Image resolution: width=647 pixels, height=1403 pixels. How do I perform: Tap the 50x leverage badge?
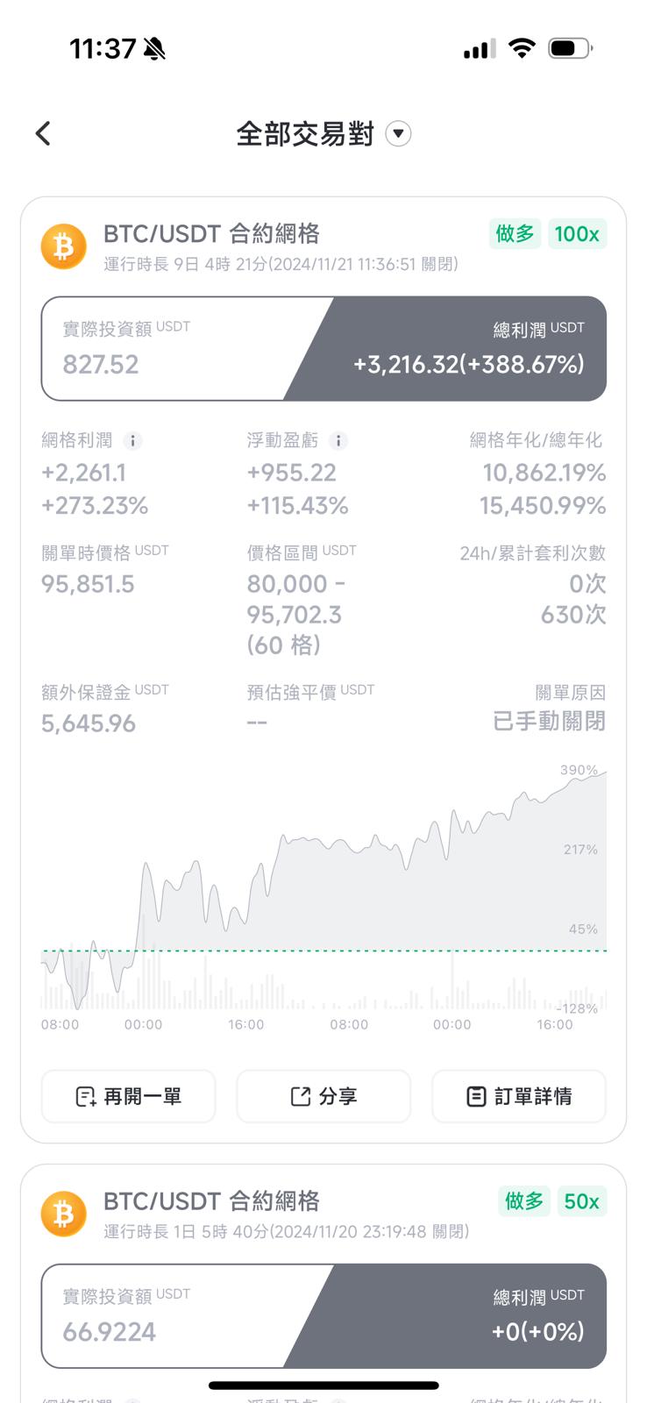[x=581, y=1201]
